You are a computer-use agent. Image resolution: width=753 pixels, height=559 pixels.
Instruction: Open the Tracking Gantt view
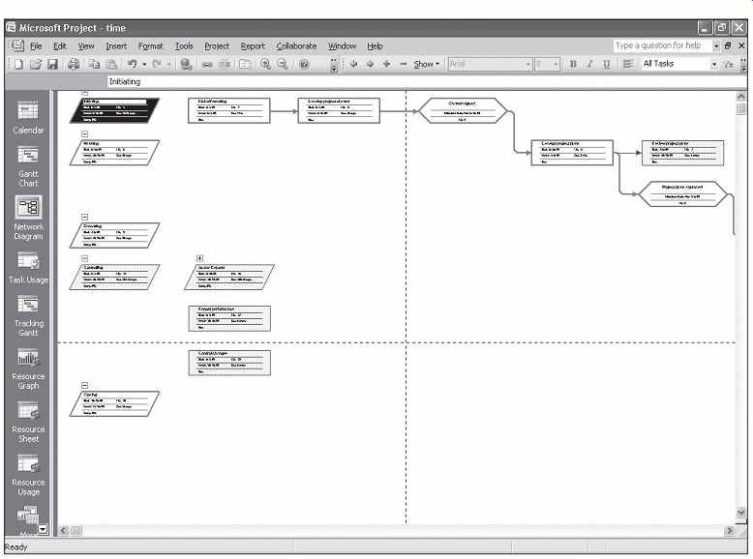28,315
